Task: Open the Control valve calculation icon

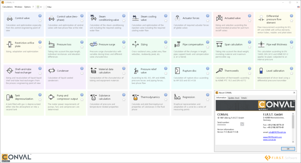Action: (x=10, y=18)
